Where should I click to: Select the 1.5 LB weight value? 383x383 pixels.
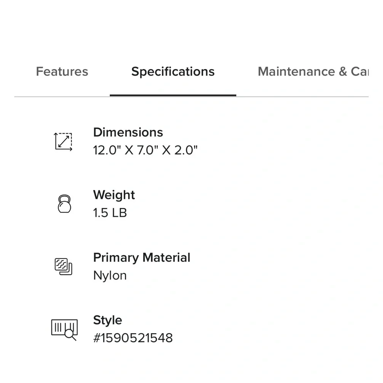(110, 213)
